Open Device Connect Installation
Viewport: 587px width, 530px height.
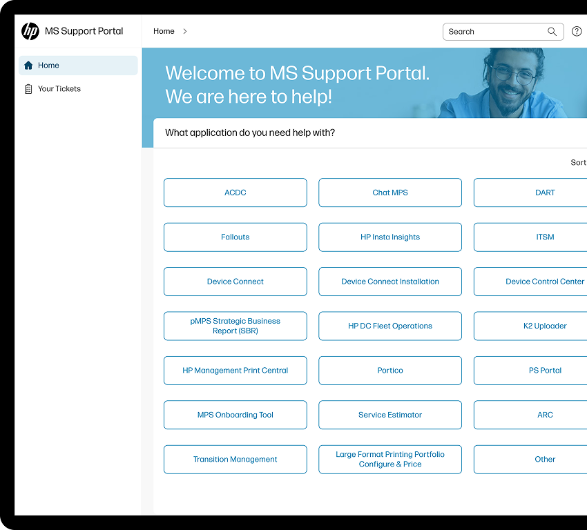pos(390,282)
